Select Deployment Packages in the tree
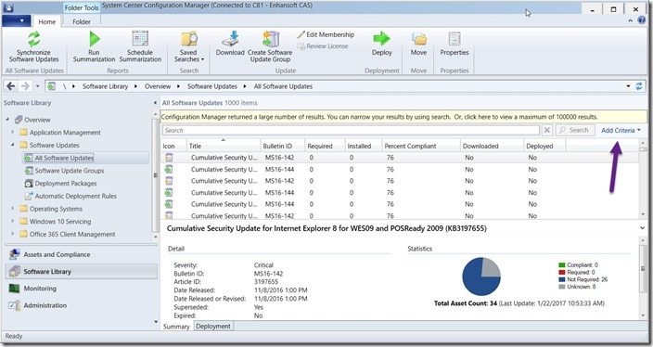The height and width of the screenshot is (347, 653). 65,184
